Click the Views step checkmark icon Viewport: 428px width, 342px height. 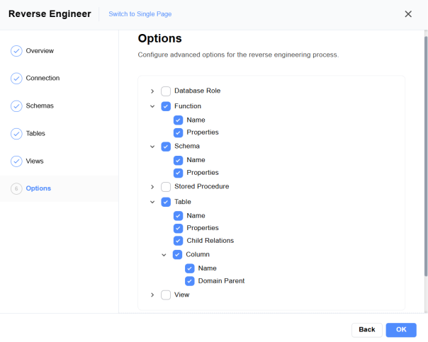tap(16, 161)
